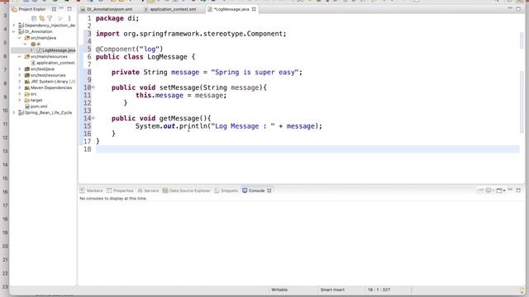The image size is (529, 297).
Task: Expand LogMessage.java in the tree
Action: pyautogui.click(x=31, y=50)
